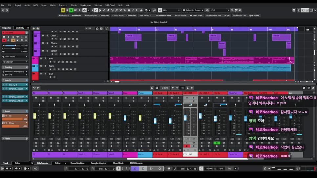Viewport: 317px width, 178px height.
Task: Adjust the Inspector volume slider
Action: (15, 45)
